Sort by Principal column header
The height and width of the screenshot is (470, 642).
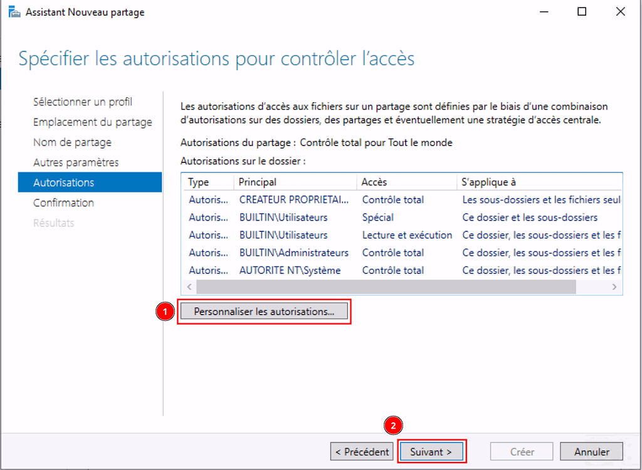tap(258, 182)
